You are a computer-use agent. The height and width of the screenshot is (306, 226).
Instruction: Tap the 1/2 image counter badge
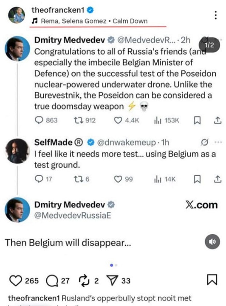(x=209, y=45)
